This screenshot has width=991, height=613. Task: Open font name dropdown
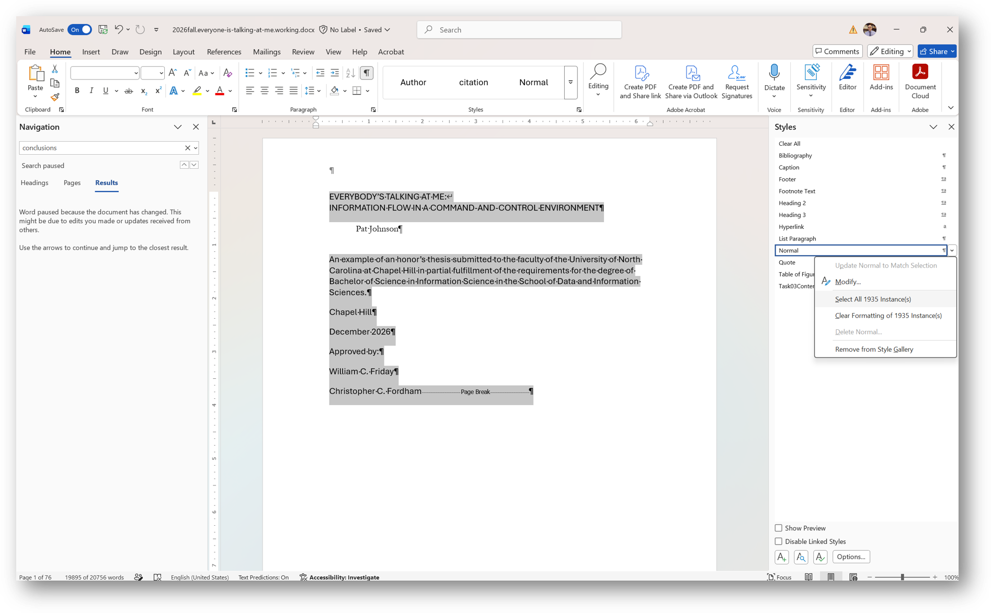point(136,73)
